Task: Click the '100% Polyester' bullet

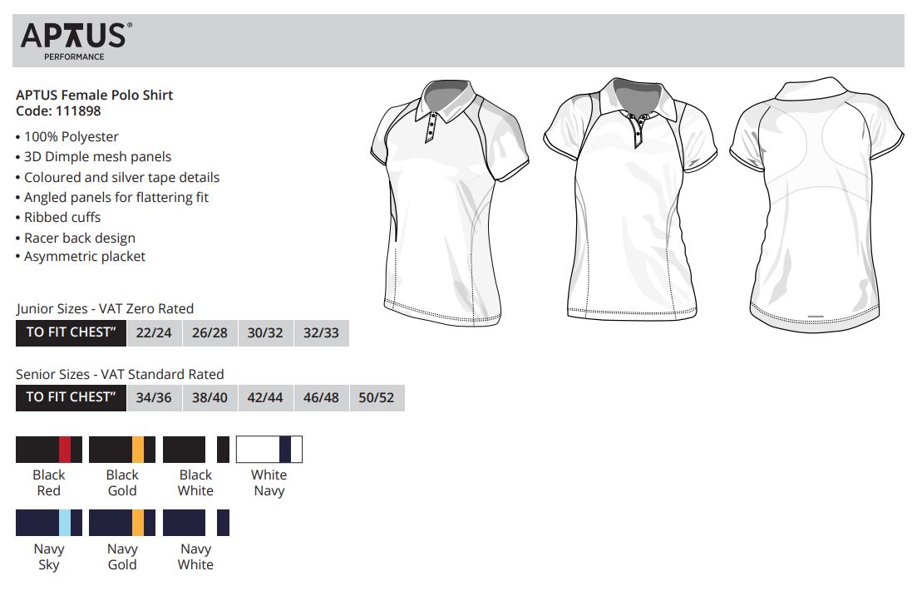Action: (67, 137)
